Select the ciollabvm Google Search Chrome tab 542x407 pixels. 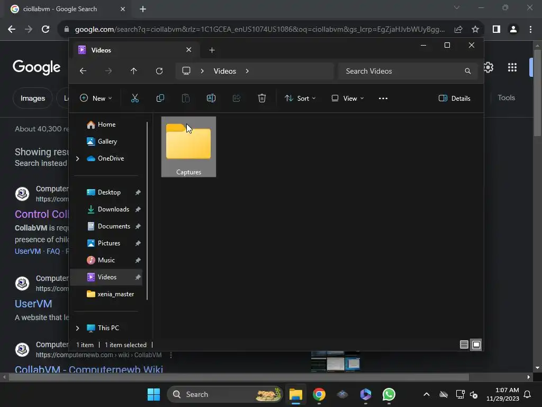[x=68, y=9]
